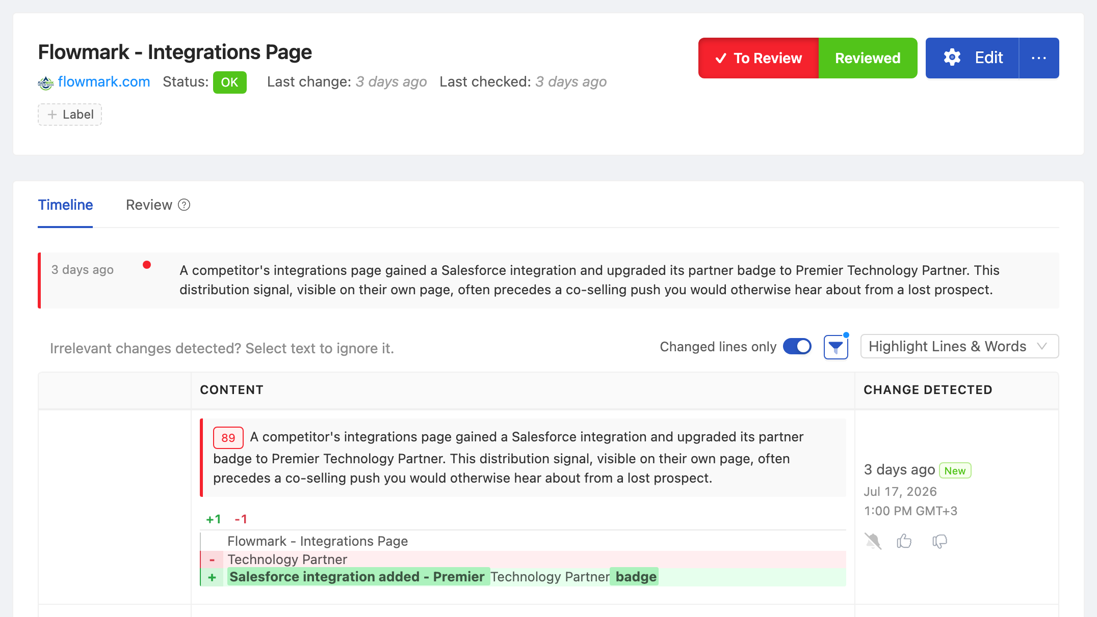Image resolution: width=1097 pixels, height=617 pixels.
Task: Click the 3 days ago text beside the New badge
Action: point(899,470)
